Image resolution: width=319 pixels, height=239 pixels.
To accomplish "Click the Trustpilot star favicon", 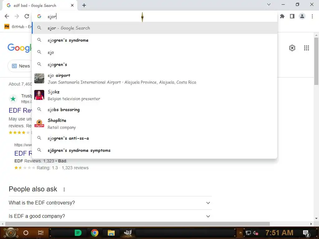I will [x=13, y=99].
